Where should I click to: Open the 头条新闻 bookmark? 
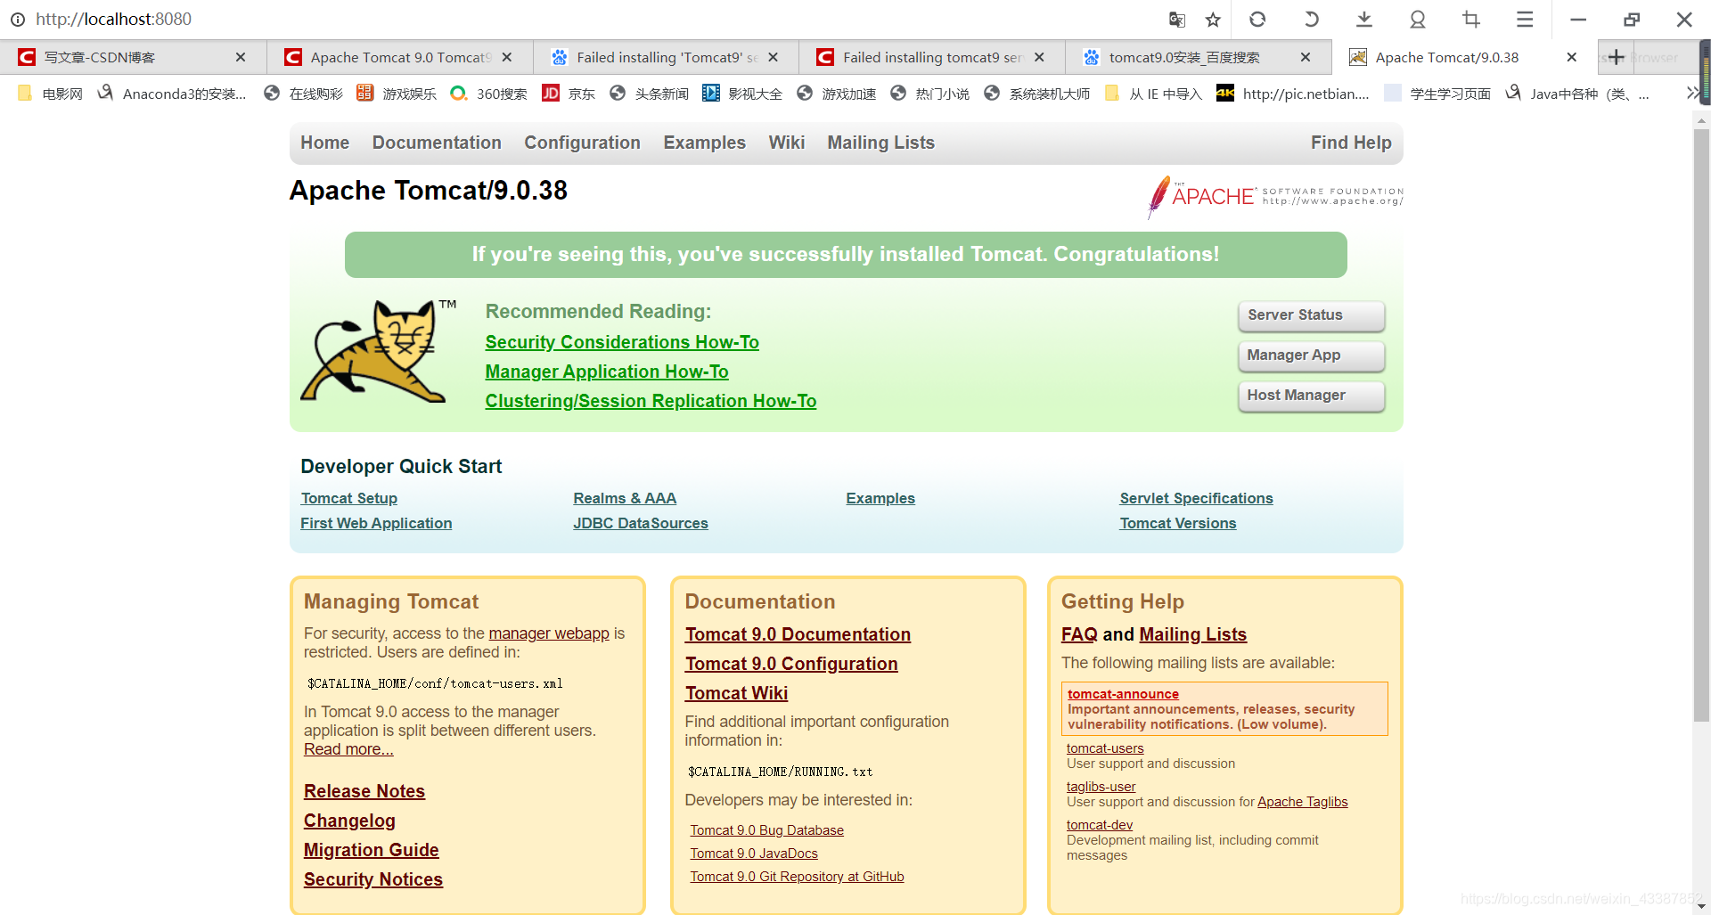(x=650, y=94)
